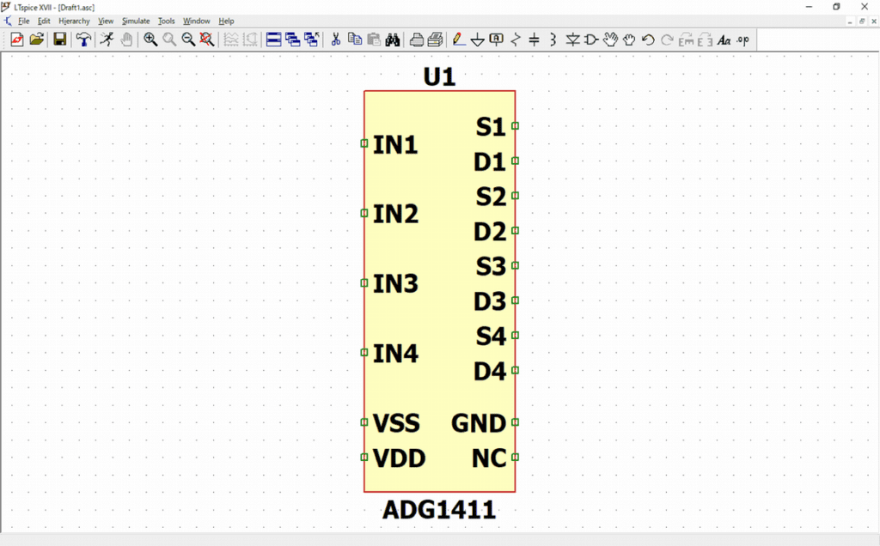Zoom in with the plus magnifier
Viewport: 880px width, 546px height.
coord(150,39)
